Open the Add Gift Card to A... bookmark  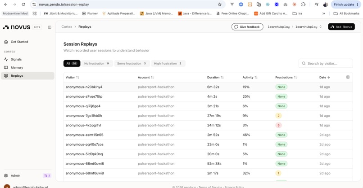271,13
